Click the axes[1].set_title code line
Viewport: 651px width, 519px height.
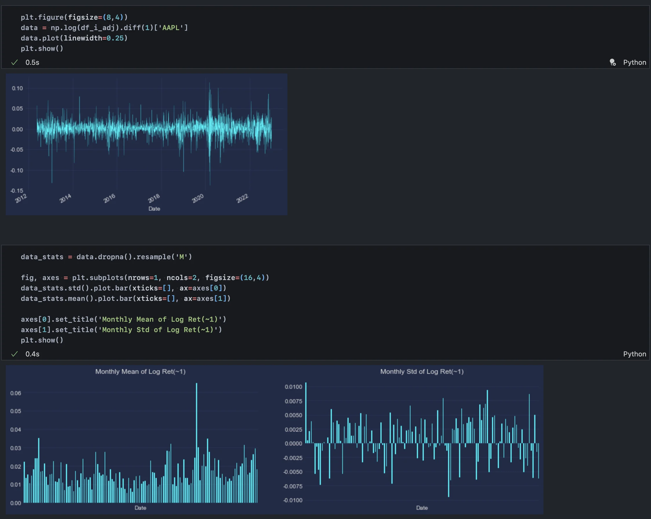[x=121, y=330]
